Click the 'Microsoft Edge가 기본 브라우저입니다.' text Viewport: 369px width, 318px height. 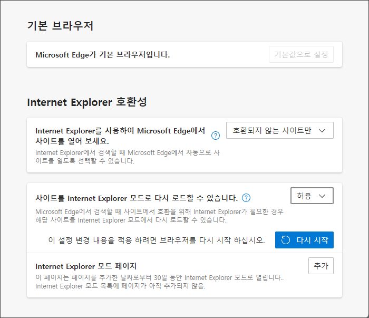click(x=103, y=55)
